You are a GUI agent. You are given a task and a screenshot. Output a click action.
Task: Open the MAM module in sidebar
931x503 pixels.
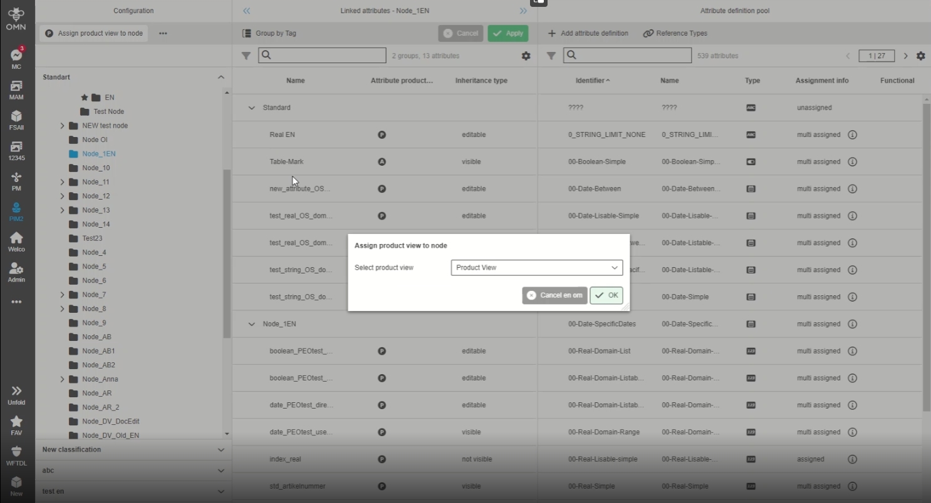[x=16, y=88]
